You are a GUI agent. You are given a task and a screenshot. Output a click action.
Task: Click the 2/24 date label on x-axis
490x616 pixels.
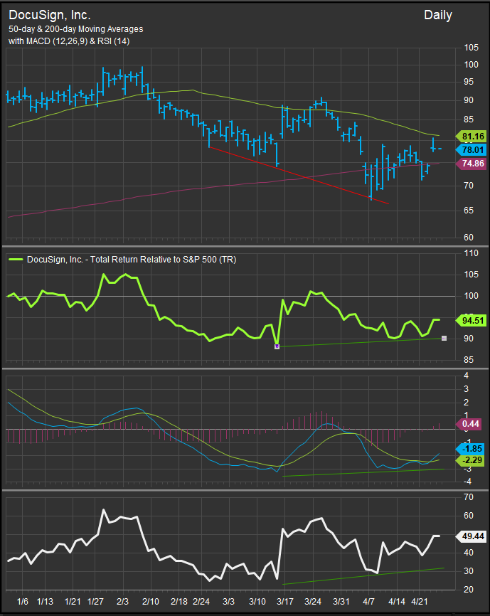202,602
